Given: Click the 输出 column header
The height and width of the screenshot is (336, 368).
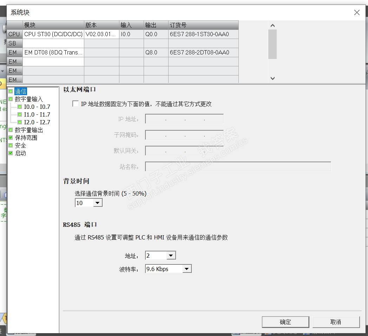Looking at the screenshot, I should coord(156,25).
